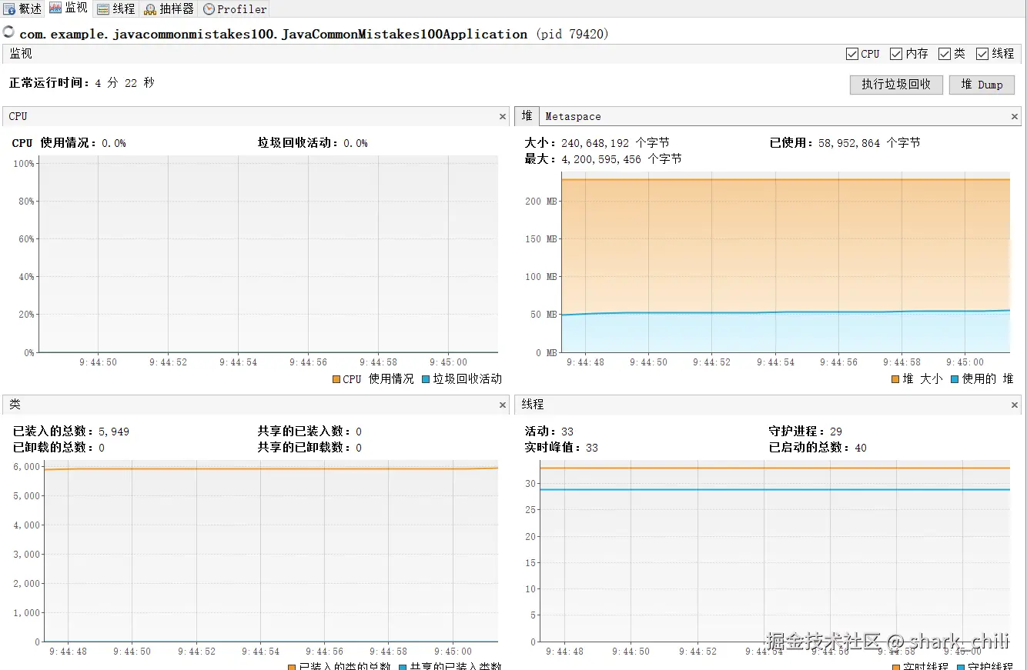Close the CPU graph panel
Screen dimensions: 1027x670
click(x=503, y=117)
